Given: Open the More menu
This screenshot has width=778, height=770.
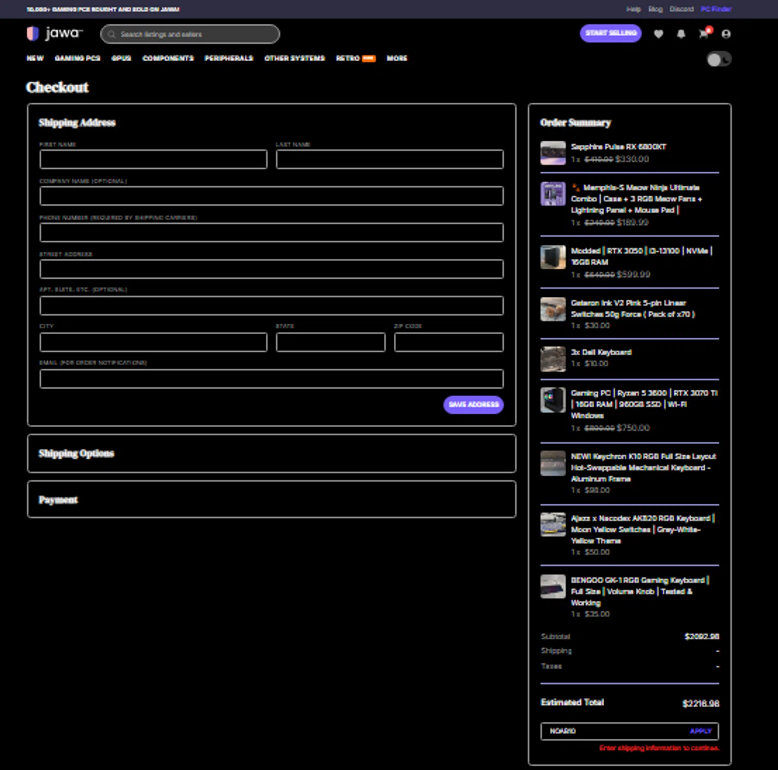Looking at the screenshot, I should 397,58.
